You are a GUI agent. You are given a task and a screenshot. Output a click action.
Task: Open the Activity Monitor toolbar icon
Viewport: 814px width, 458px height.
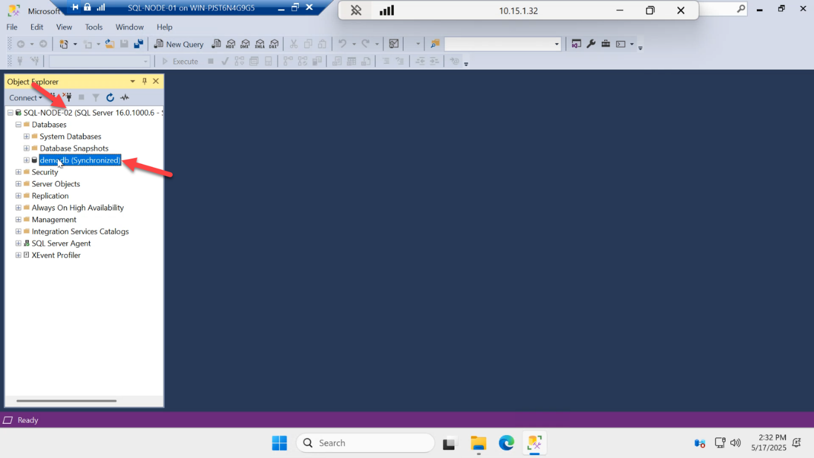pos(394,44)
